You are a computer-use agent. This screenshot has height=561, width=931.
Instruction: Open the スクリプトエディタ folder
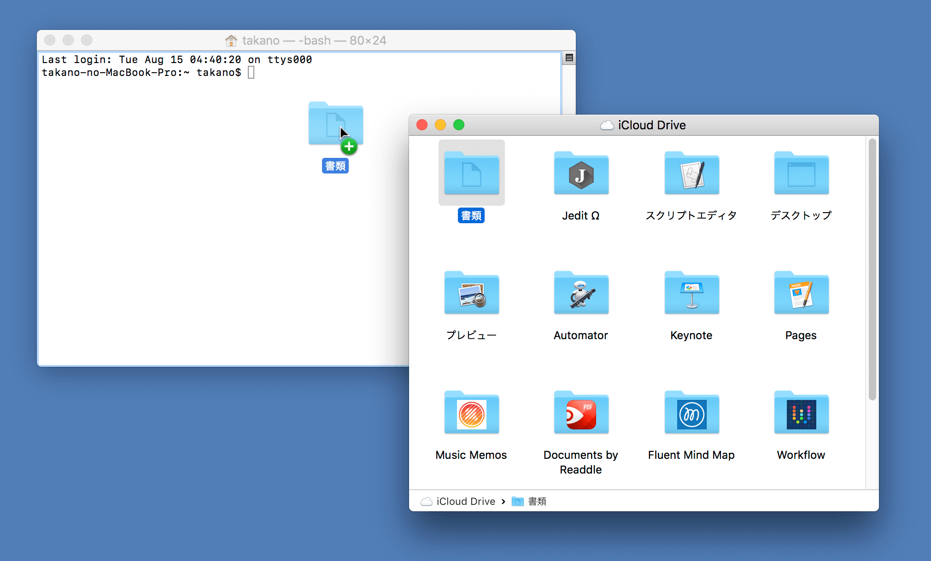[691, 173]
